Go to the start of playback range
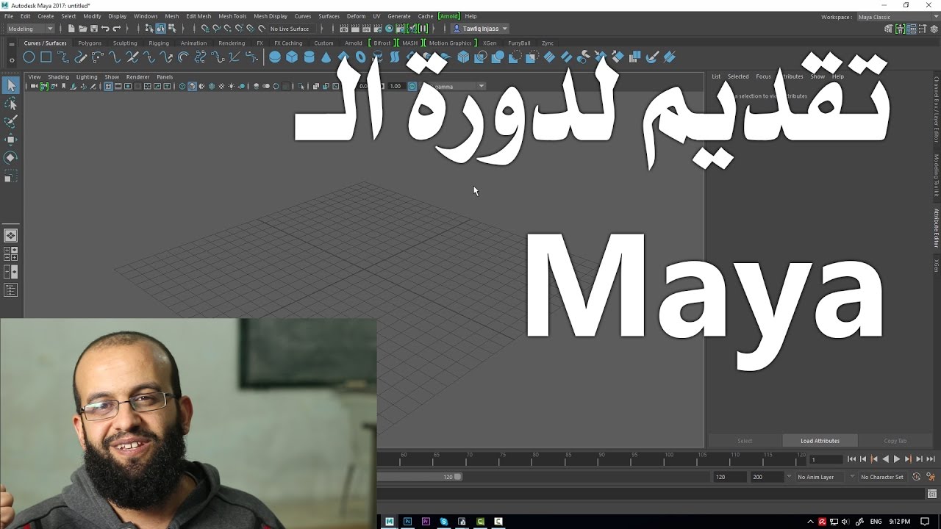The image size is (941, 529). (x=851, y=459)
